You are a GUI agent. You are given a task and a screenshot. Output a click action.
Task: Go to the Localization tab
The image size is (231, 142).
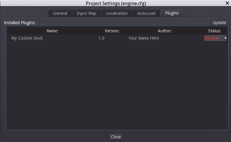tap(117, 13)
